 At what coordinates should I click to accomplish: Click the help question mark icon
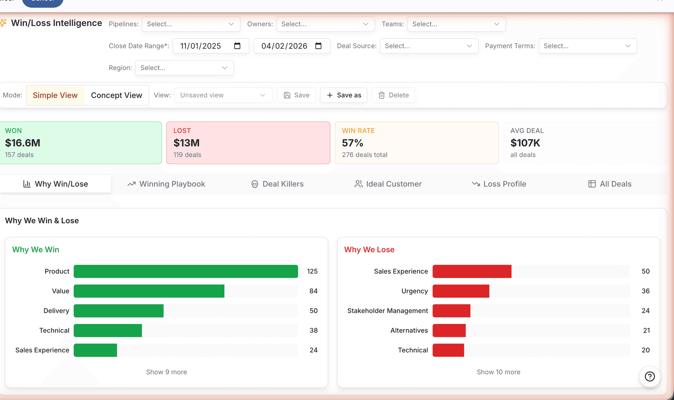point(650,377)
